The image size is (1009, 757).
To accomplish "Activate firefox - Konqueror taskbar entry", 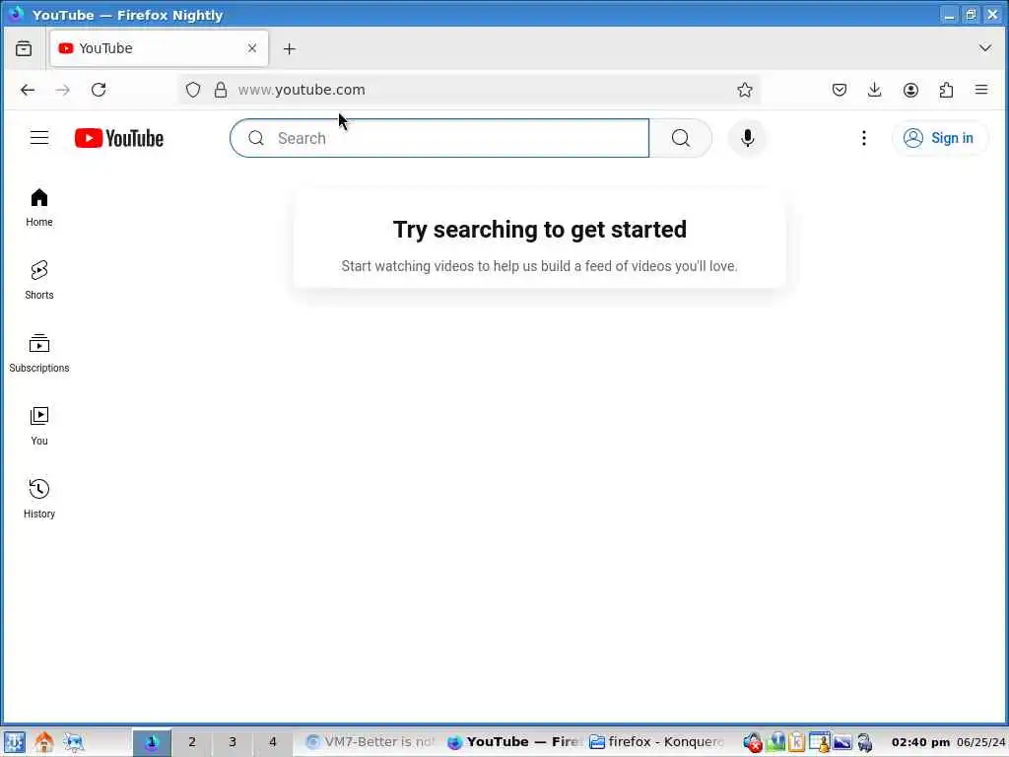I will (657, 742).
